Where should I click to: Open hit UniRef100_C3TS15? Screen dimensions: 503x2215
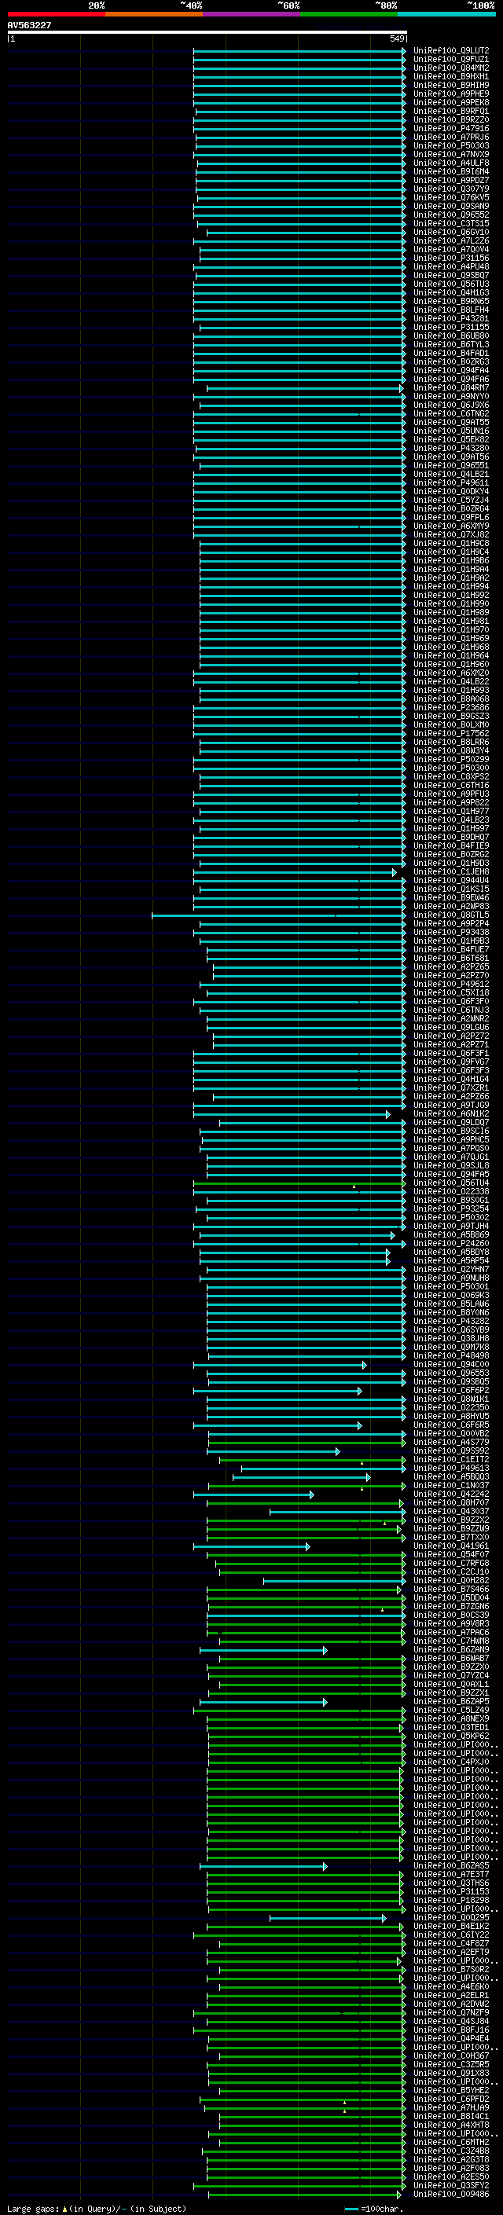point(451,224)
